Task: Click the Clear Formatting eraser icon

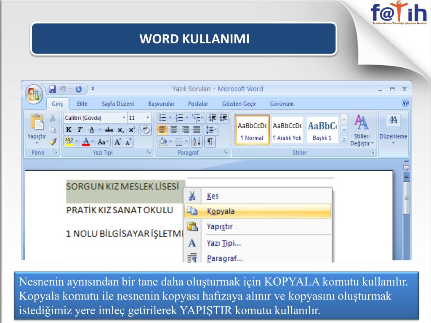Action: (146, 130)
